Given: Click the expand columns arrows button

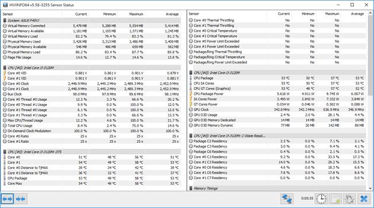Looking at the screenshot, I should point(7,199).
